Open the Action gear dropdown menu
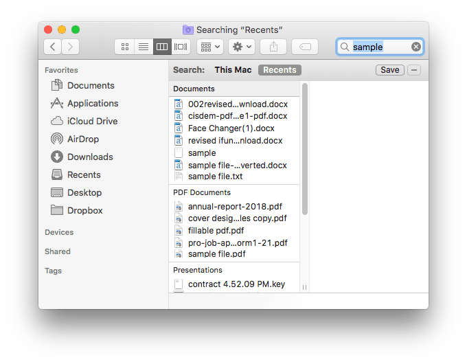 tap(242, 47)
